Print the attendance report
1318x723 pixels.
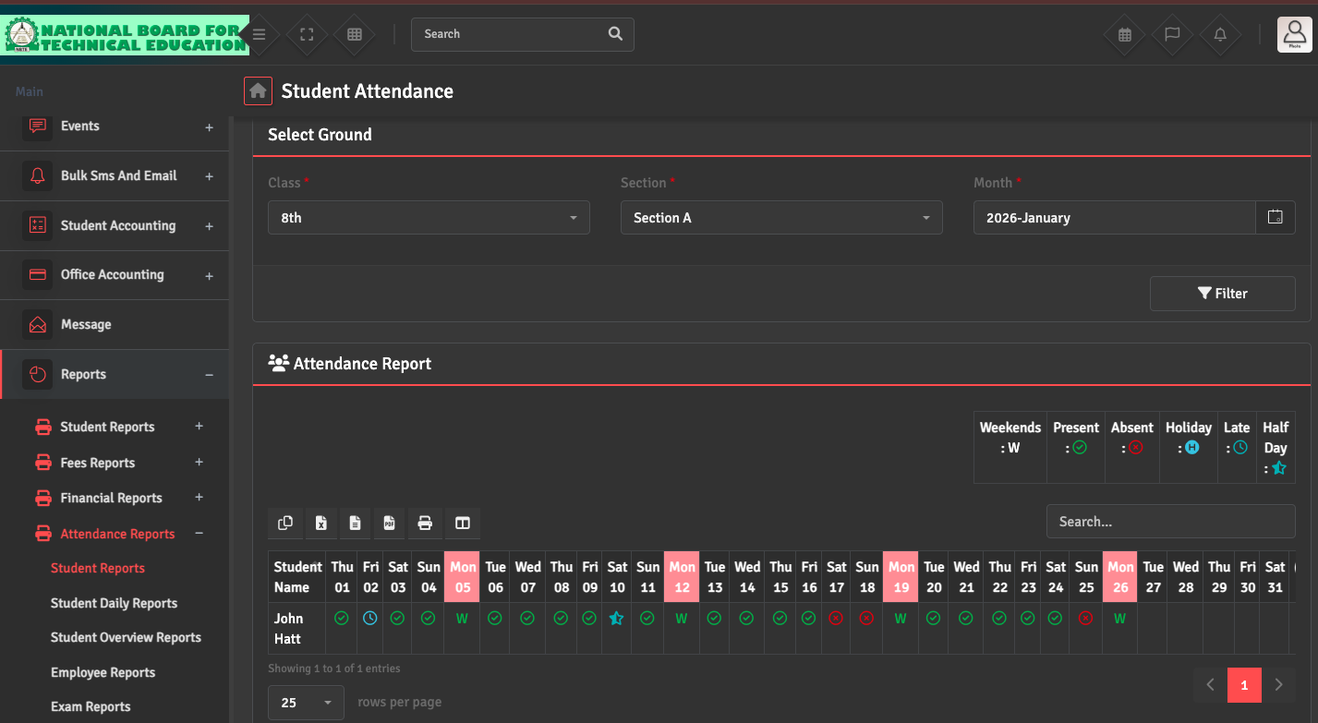click(x=425, y=524)
